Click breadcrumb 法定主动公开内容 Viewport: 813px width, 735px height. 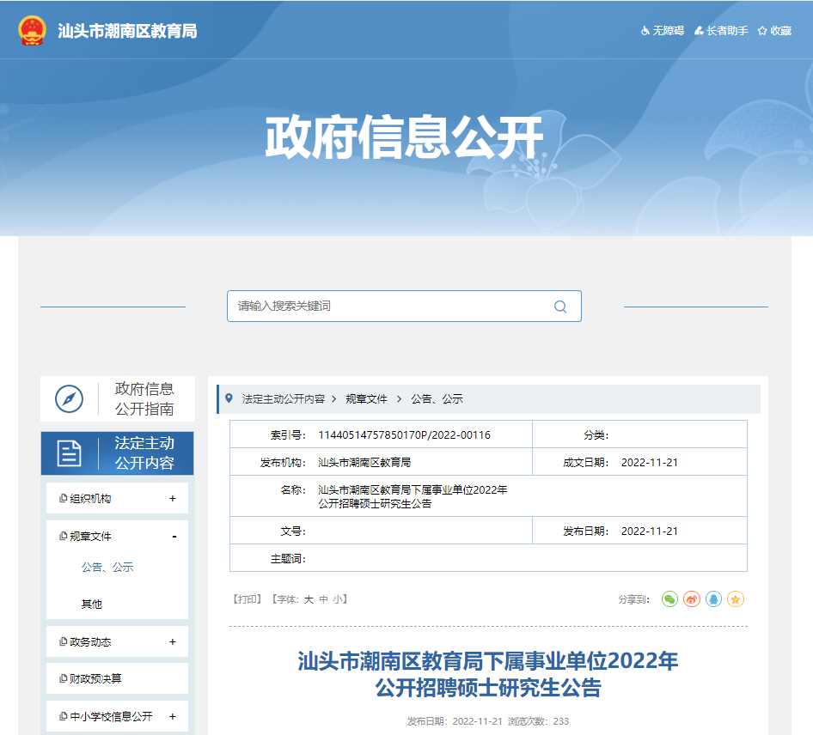[283, 398]
